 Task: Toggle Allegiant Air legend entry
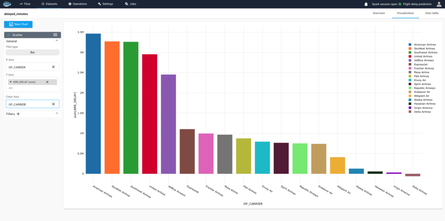419,96
